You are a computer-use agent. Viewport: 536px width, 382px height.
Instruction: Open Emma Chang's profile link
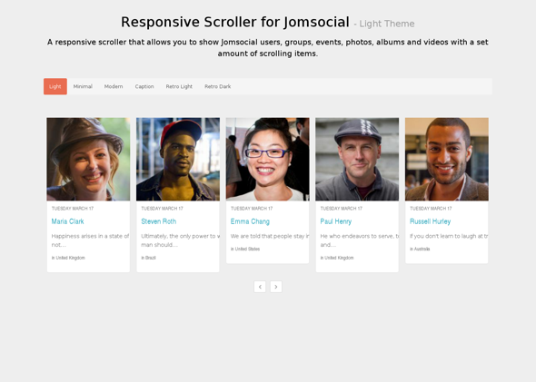[250, 221]
